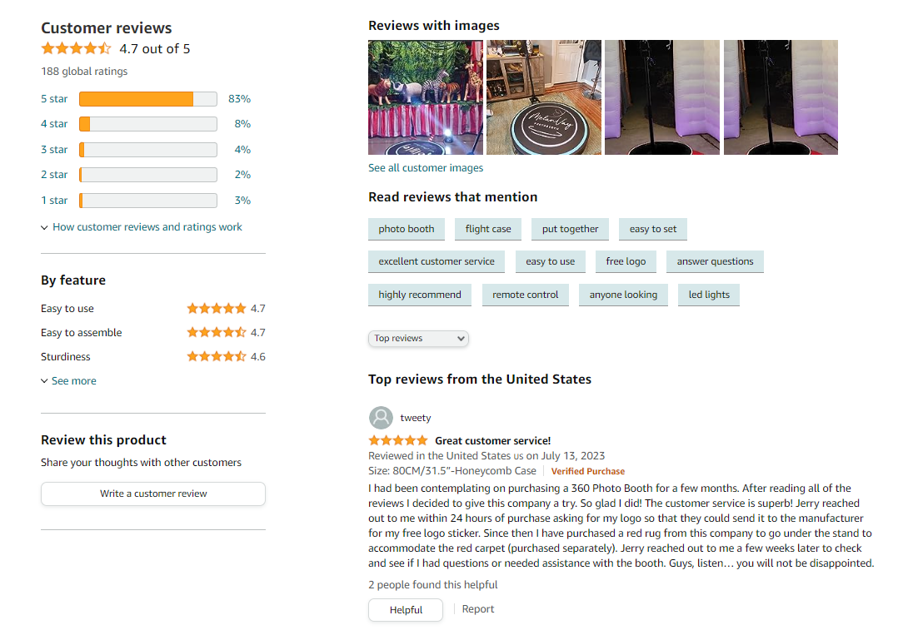The width and height of the screenshot is (913, 630).
Task: Click the 5 star rating bar
Action: pos(148,99)
